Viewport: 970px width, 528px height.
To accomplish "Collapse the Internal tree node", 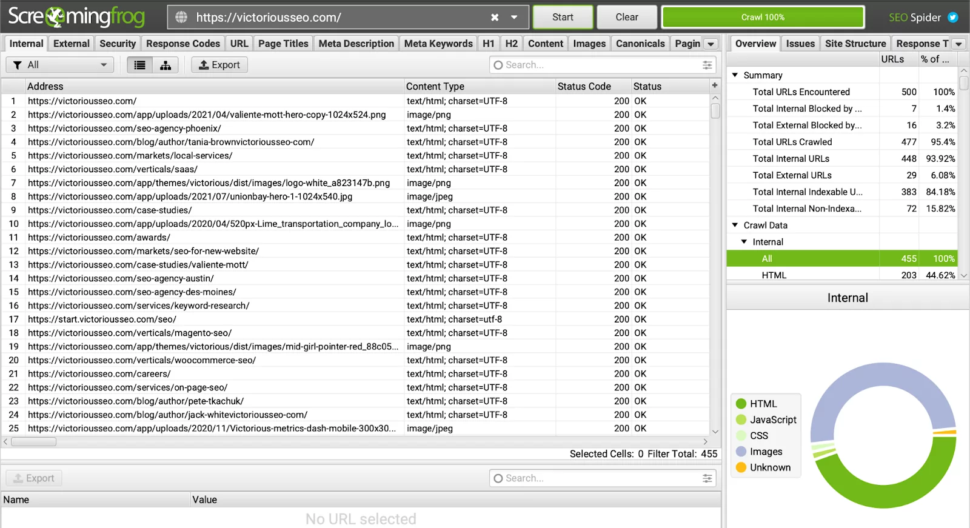I will pyautogui.click(x=744, y=242).
